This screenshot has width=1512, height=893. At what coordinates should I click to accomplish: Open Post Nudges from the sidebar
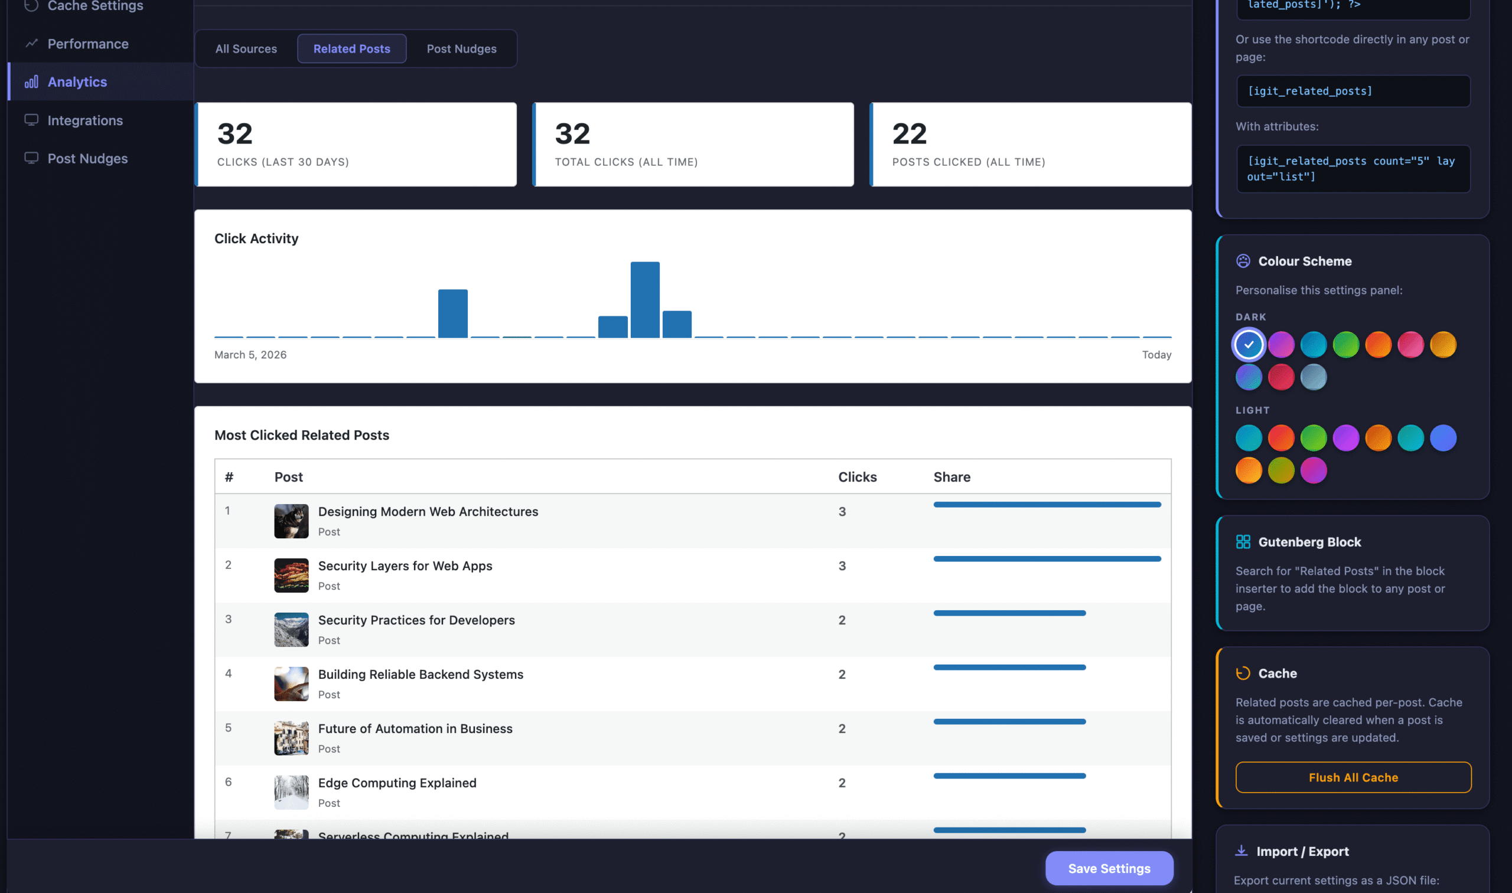[x=100, y=158]
